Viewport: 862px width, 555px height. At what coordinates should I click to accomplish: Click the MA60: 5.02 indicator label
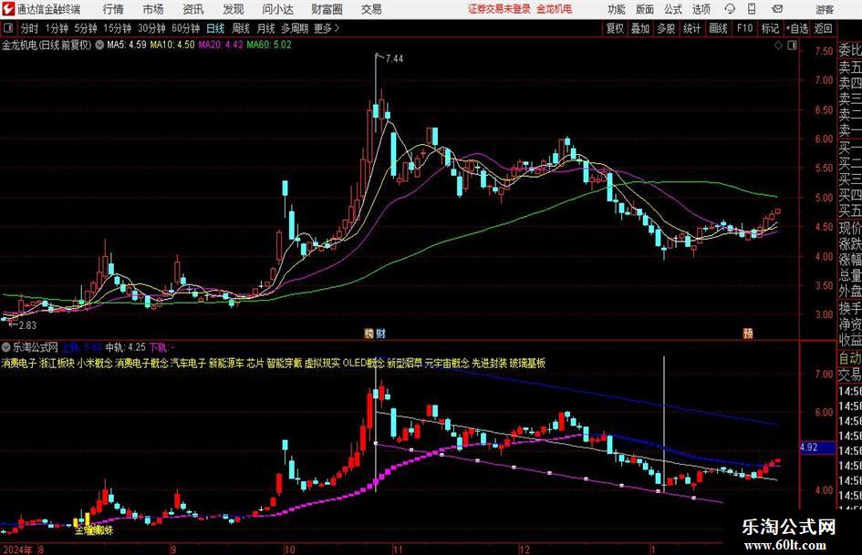click(x=269, y=45)
